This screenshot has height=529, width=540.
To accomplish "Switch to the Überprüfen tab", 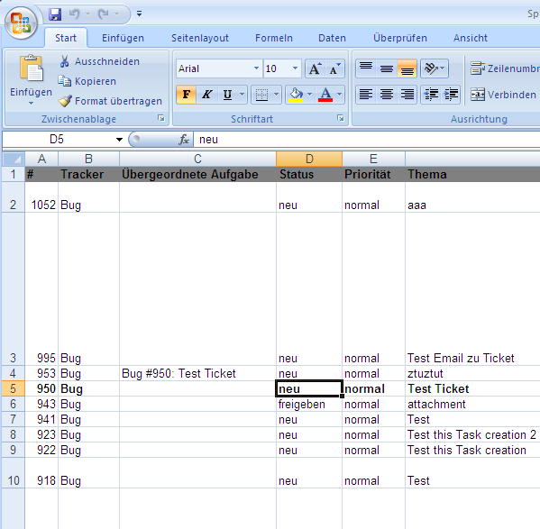I will tap(400, 38).
